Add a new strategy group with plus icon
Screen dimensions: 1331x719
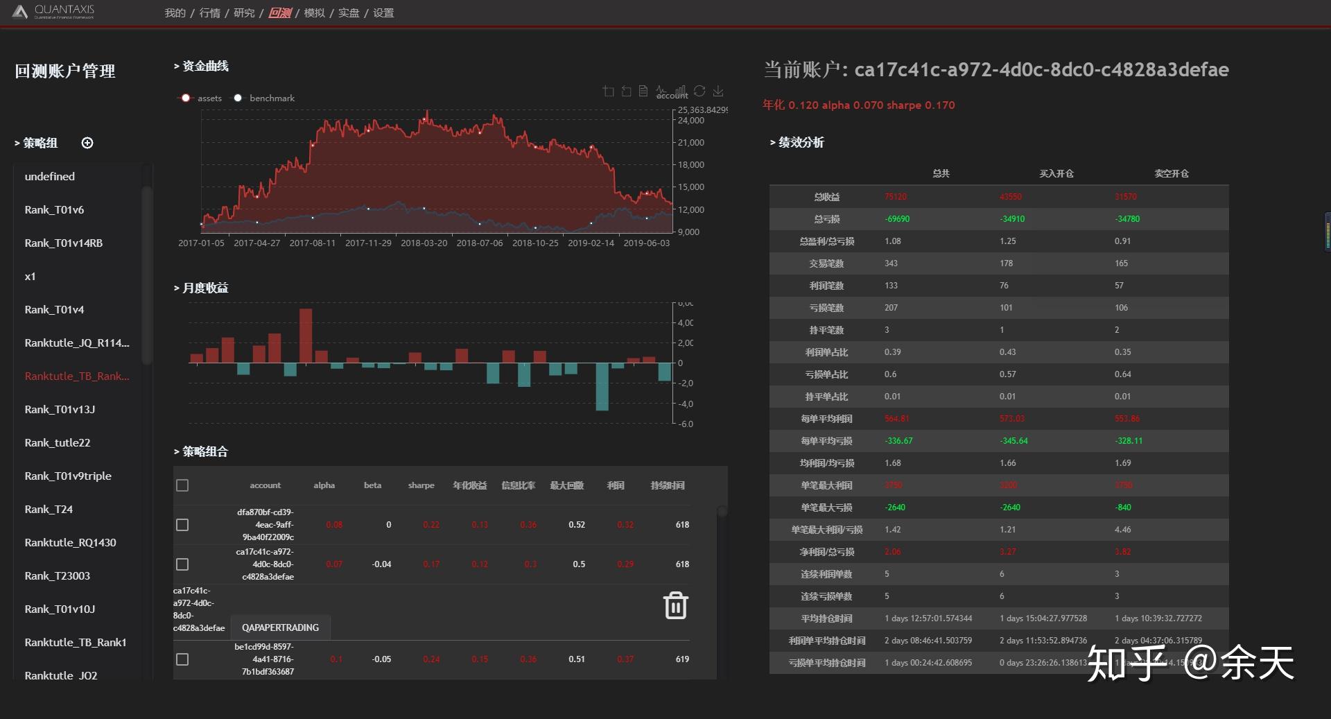pyautogui.click(x=87, y=143)
